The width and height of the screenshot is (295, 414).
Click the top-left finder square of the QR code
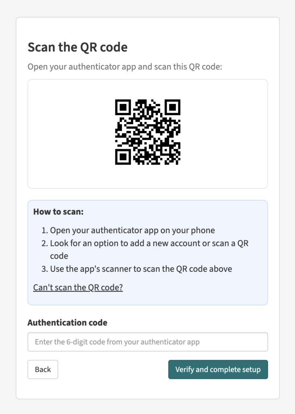point(123,108)
